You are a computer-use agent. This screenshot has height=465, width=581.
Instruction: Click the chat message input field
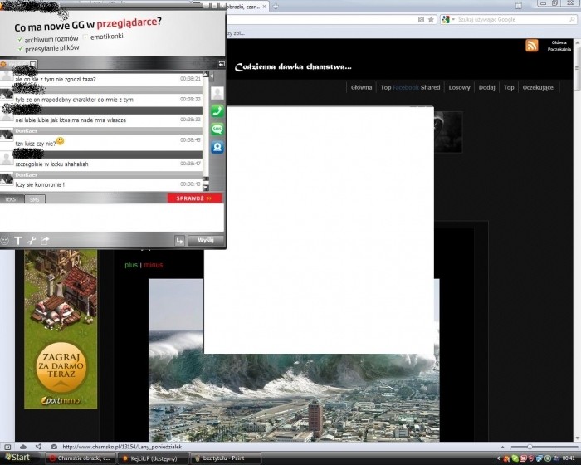[108, 218]
